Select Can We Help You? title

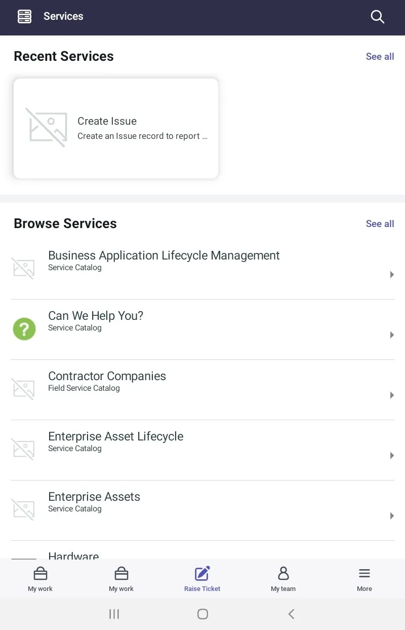(x=96, y=316)
